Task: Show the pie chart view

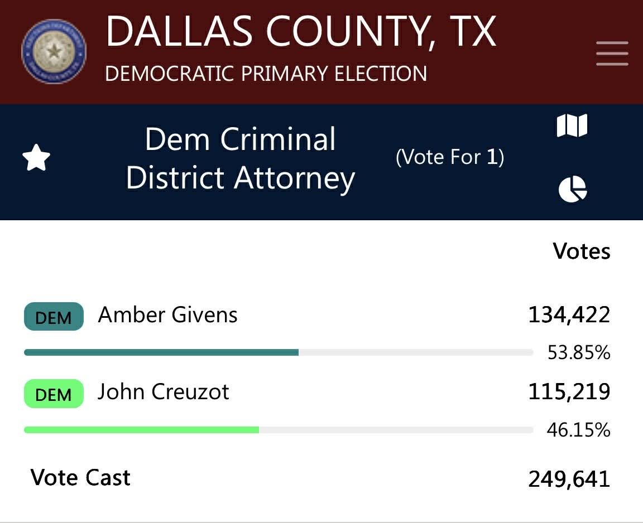Action: 573,189
